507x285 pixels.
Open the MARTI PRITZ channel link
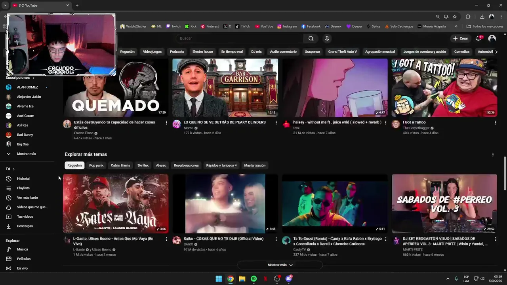(413, 250)
